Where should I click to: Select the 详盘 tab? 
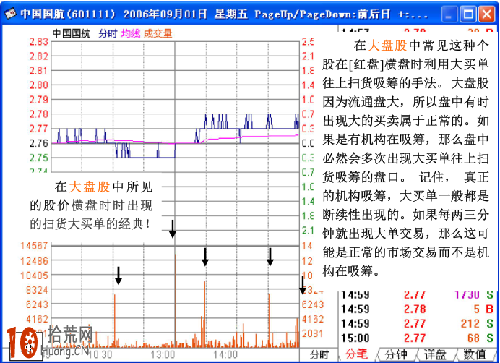pyautogui.click(x=435, y=354)
